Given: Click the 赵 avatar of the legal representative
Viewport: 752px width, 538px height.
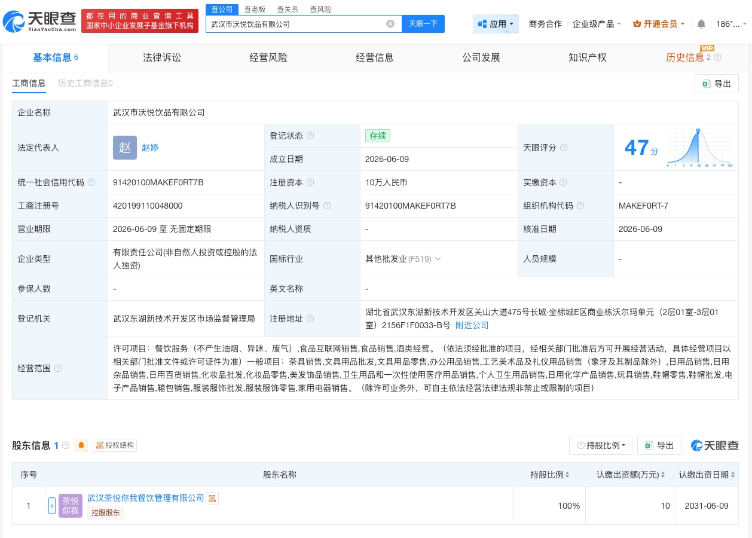Looking at the screenshot, I should tap(125, 148).
